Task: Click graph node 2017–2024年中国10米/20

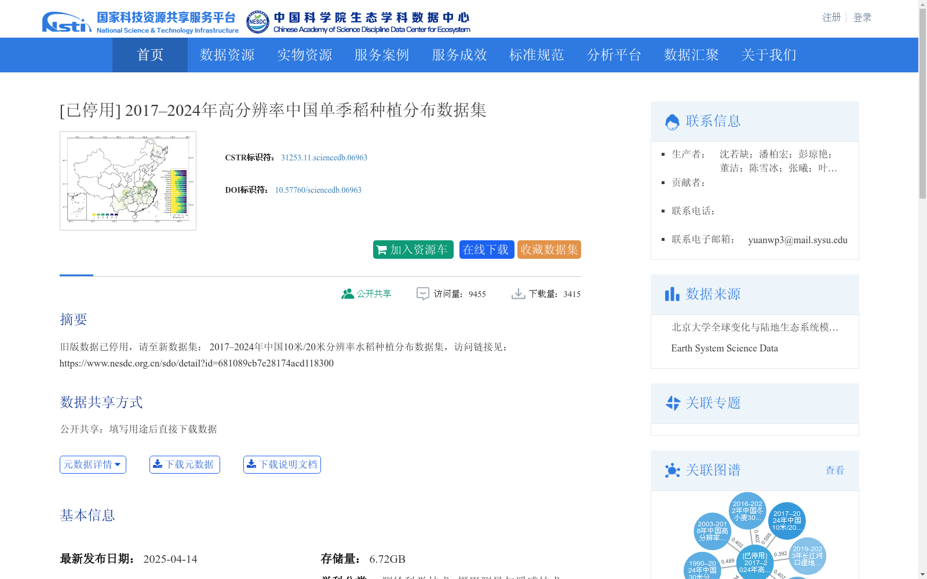Action: point(787,521)
